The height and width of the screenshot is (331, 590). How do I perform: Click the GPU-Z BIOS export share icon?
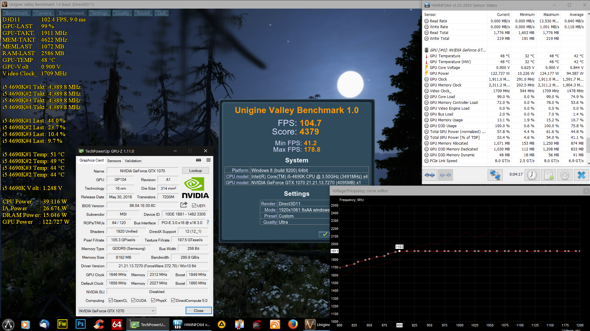click(x=184, y=205)
